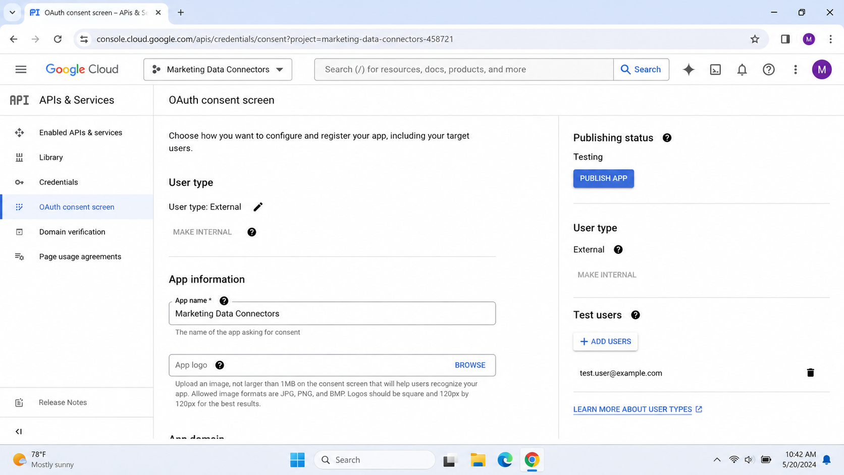Image resolution: width=844 pixels, height=475 pixels.
Task: Show help for App logo field
Action: click(220, 365)
